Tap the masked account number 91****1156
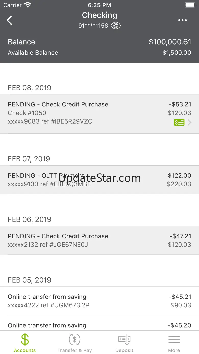The height and width of the screenshot is (354, 199). pos(93,26)
